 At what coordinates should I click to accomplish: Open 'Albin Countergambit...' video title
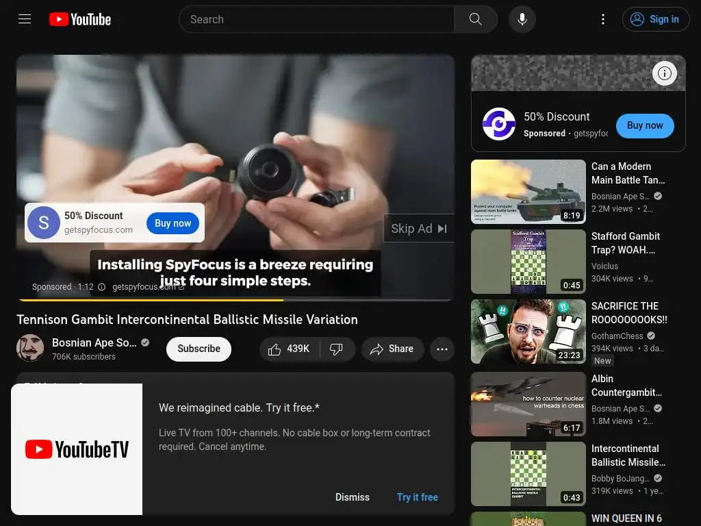[626, 386]
